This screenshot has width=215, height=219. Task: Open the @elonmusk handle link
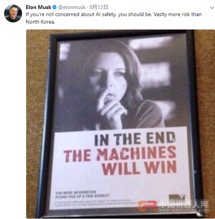(72, 7)
